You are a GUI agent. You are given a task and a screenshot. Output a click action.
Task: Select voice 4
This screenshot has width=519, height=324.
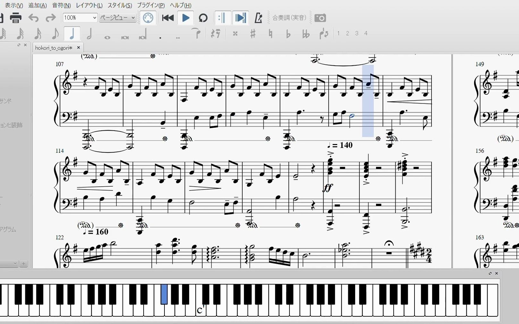(366, 33)
